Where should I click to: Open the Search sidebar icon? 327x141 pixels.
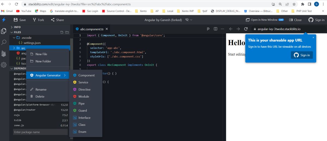pyautogui.click(x=4, y=42)
